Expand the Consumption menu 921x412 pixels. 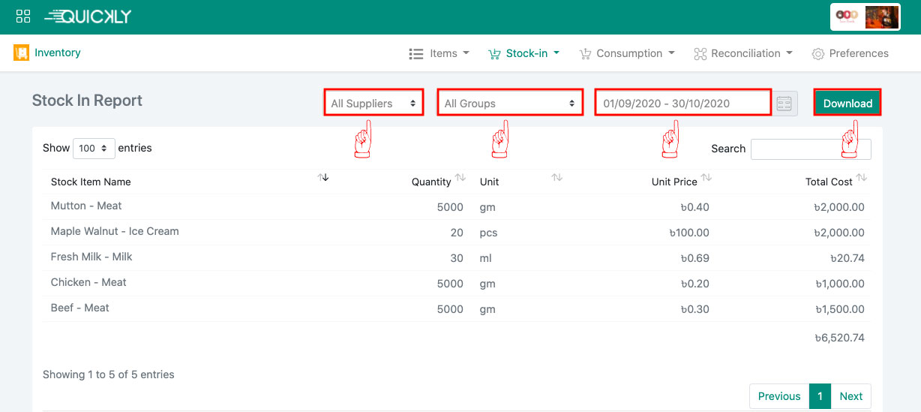tap(627, 53)
